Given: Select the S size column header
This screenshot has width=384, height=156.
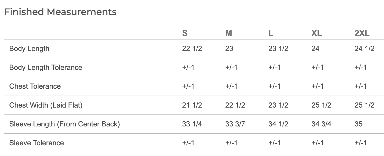Looking at the screenshot, I should [x=185, y=33].
